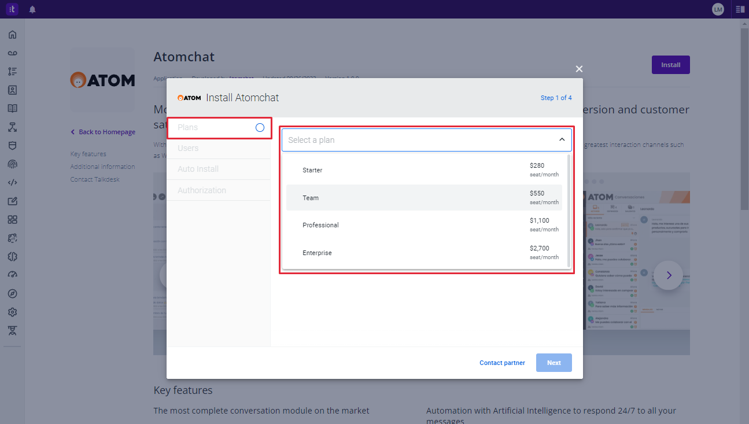
Task: Click the home icon in the sidebar
Action: pos(12,35)
